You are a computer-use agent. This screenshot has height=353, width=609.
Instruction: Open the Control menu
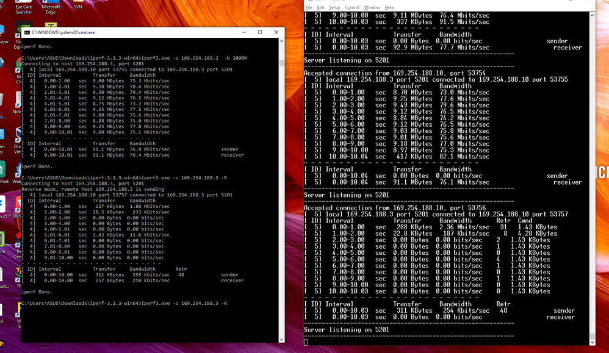click(x=352, y=7)
